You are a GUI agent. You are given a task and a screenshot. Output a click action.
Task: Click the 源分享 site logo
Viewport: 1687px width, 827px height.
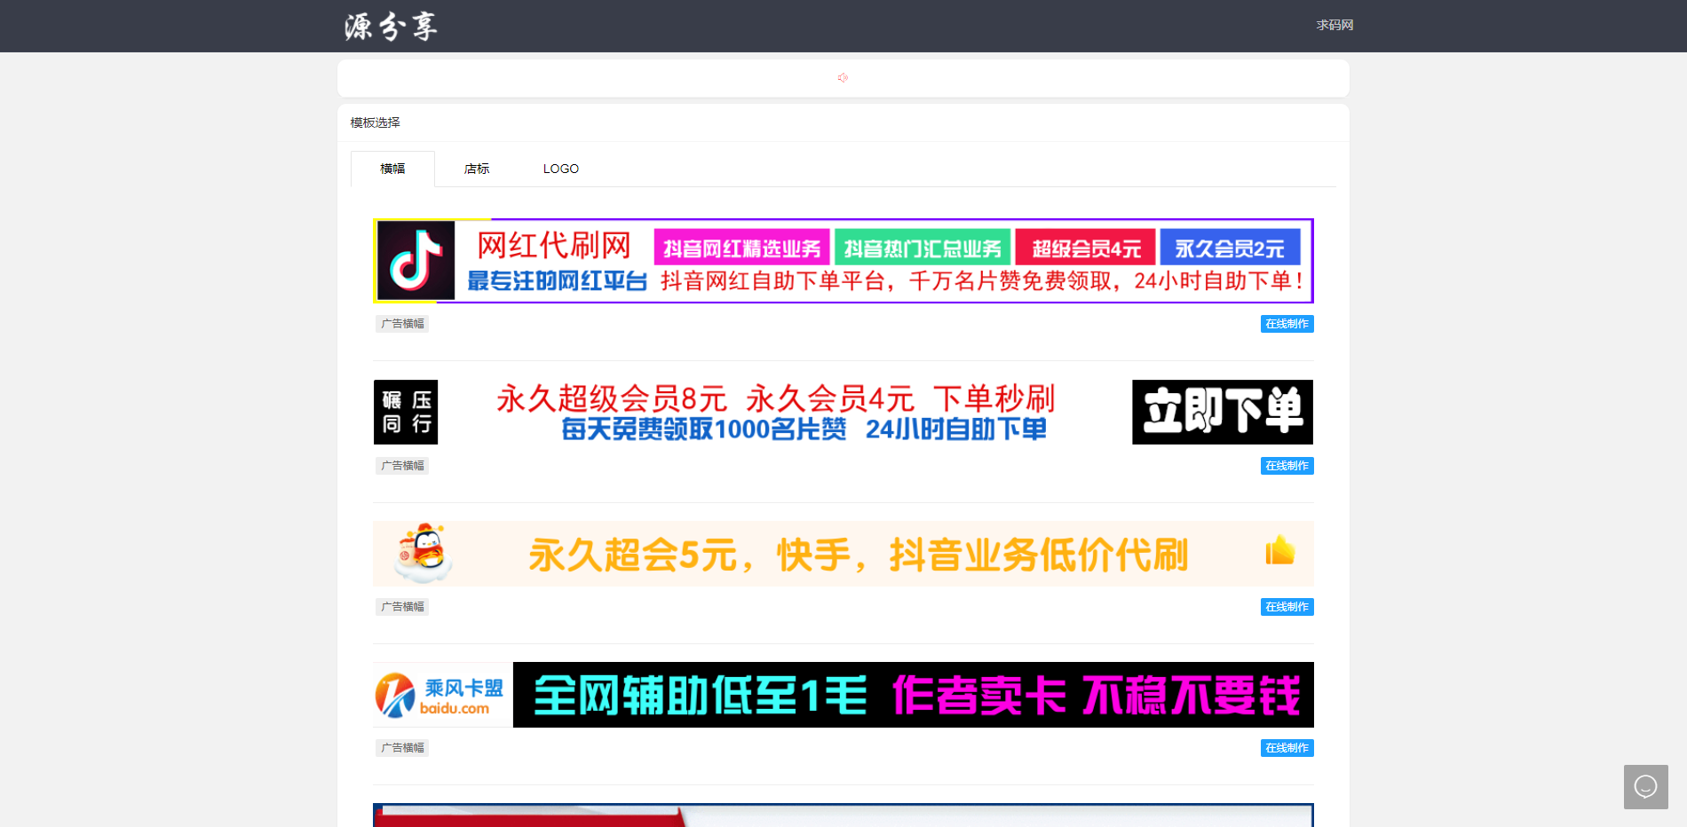(x=391, y=26)
